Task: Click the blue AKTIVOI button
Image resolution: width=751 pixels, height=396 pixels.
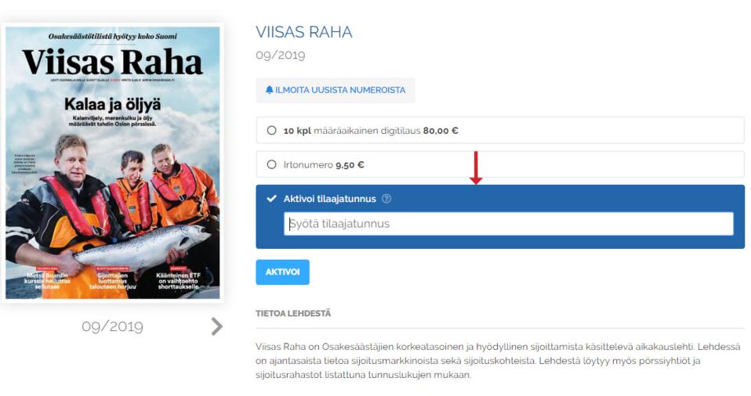Action: [x=282, y=272]
